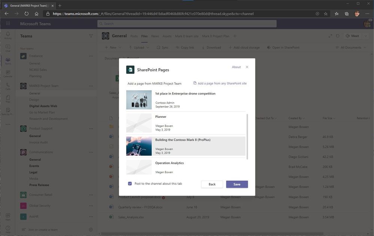The image size is (374, 236).
Task: Switch to the News tab
Action: tap(155, 36)
